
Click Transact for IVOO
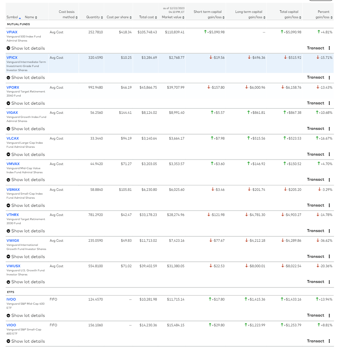point(316,315)
